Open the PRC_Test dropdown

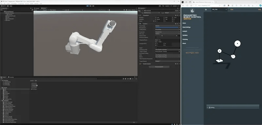tap(219, 9)
